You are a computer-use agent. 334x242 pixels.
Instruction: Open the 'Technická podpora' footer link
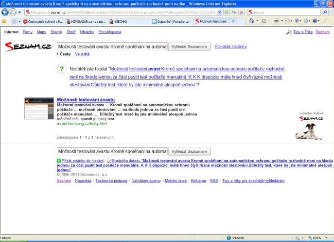pos(111,180)
